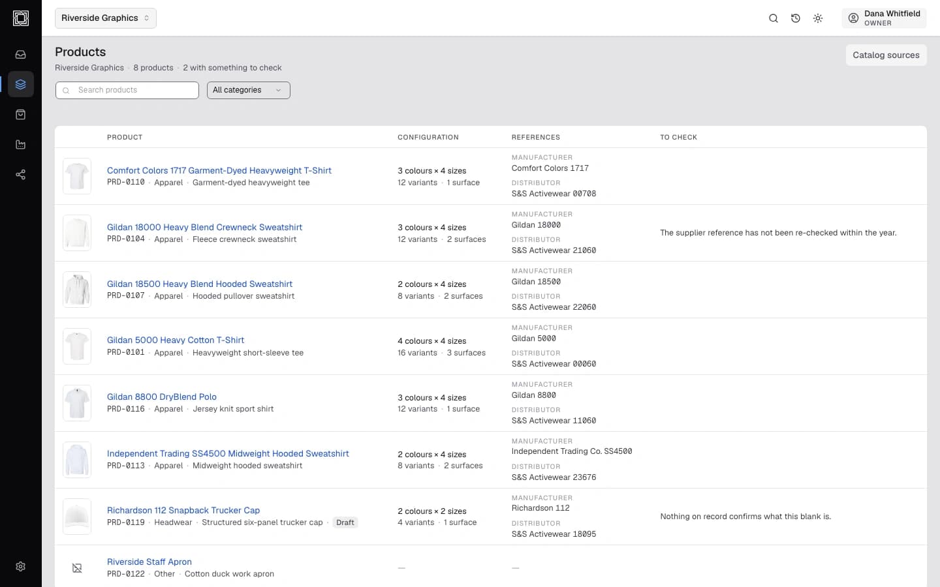Open the inbox icon in sidebar
Viewport: 940px width, 587px height.
point(21,55)
